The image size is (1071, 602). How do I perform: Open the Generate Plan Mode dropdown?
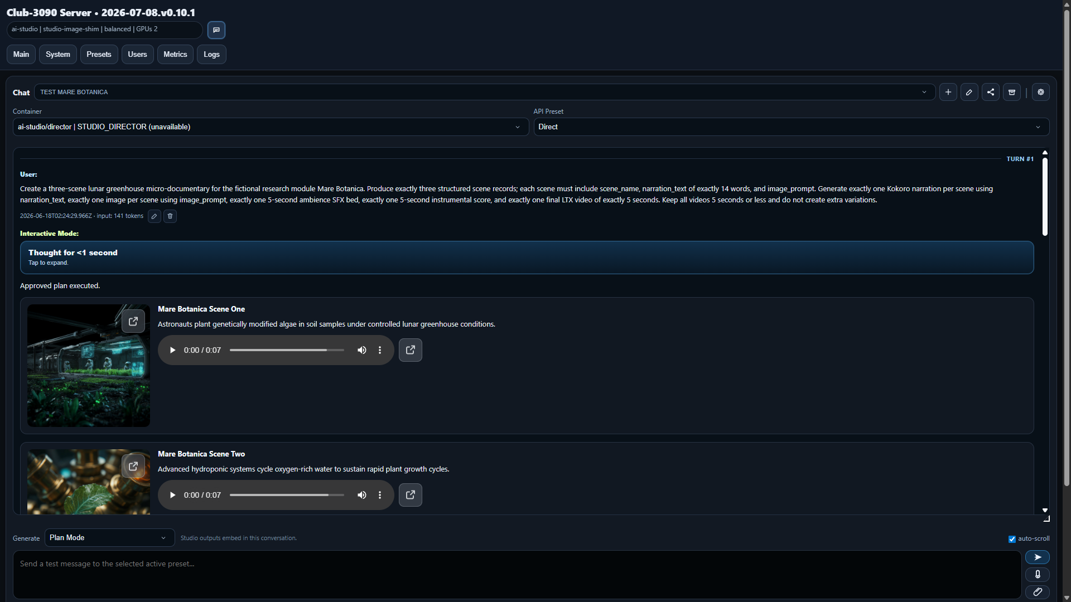[x=109, y=538]
